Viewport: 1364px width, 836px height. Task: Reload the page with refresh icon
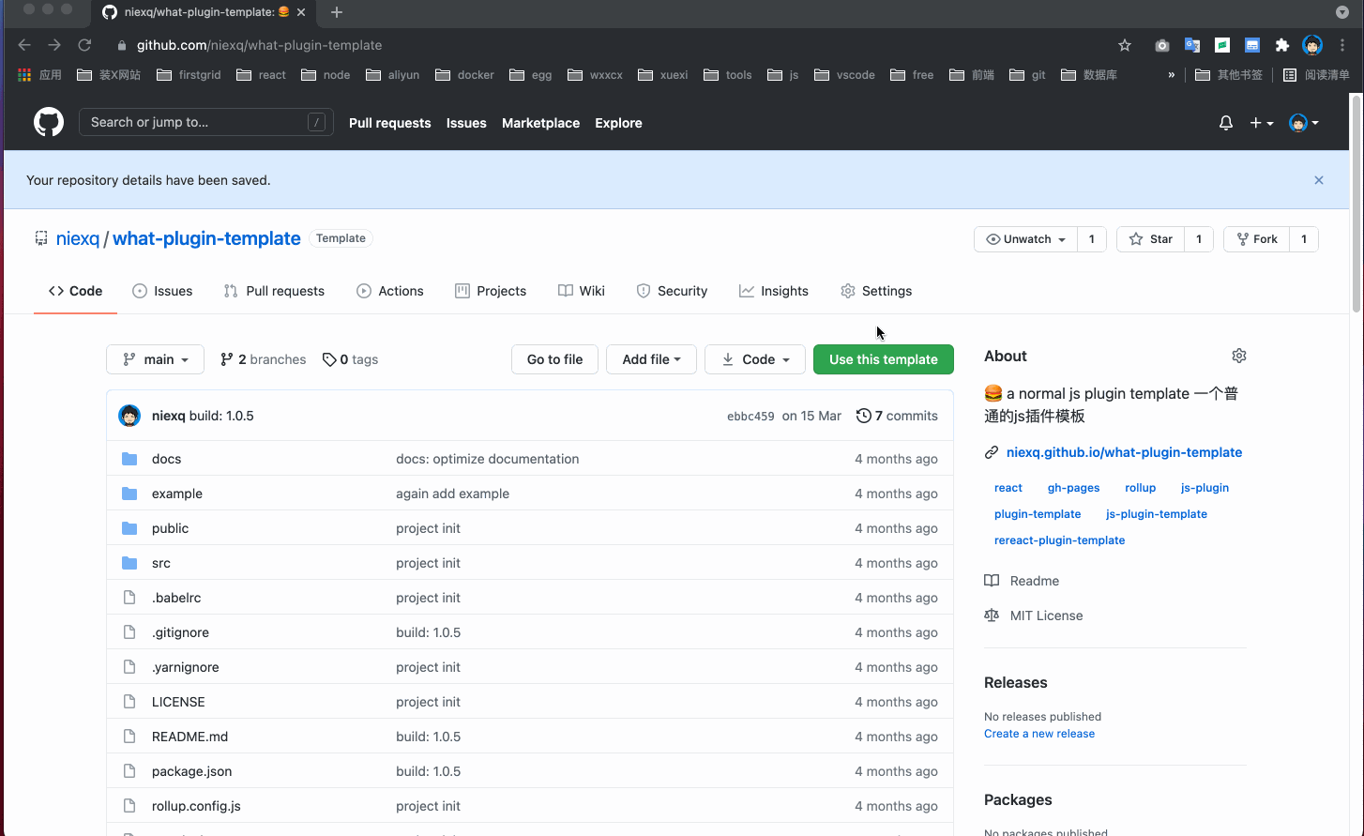[x=84, y=45]
